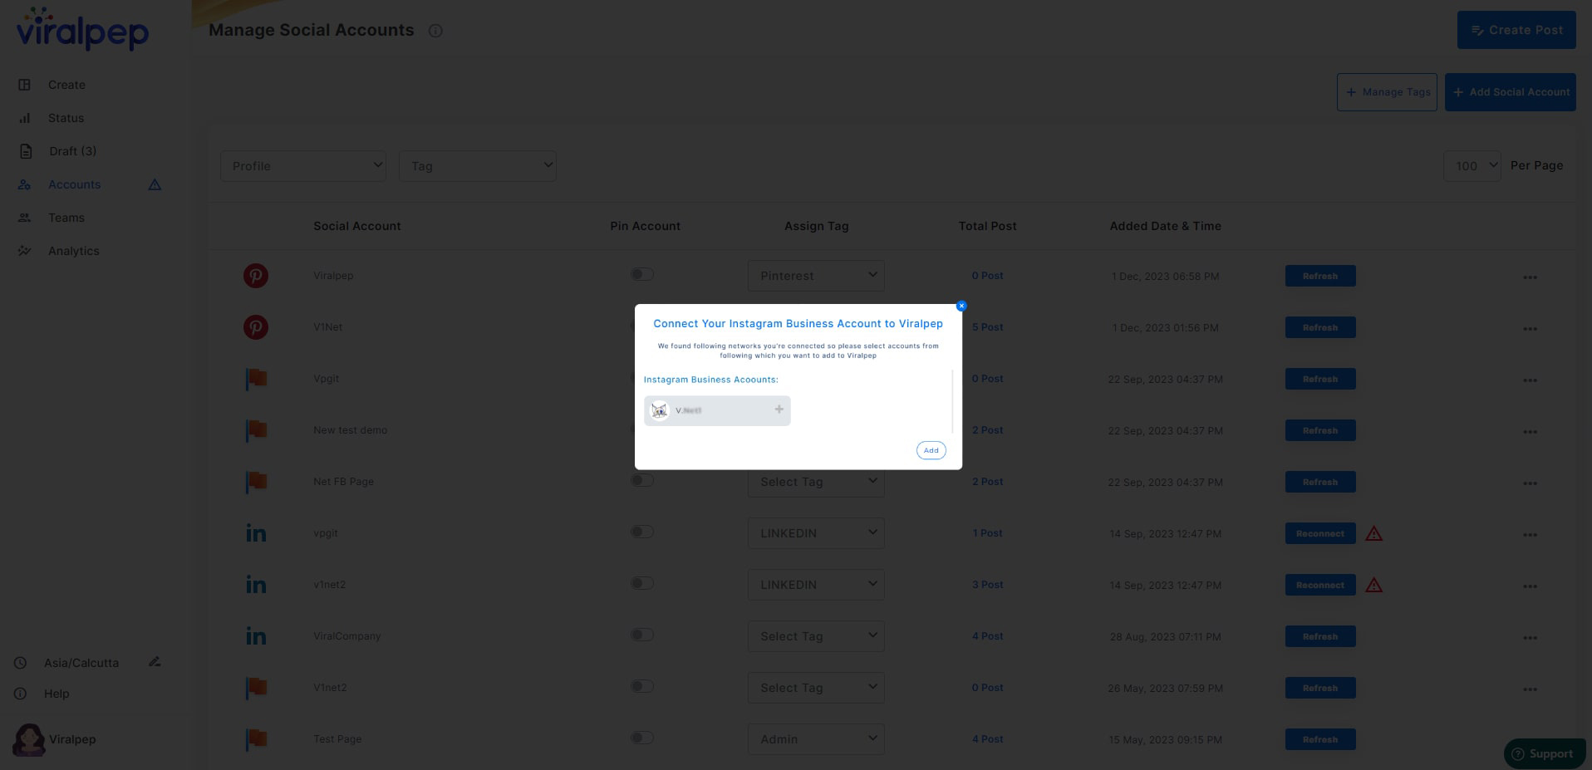Click the v1net2 reconnect warning triangle
Viewport: 1592px width, 770px height.
tap(1374, 585)
